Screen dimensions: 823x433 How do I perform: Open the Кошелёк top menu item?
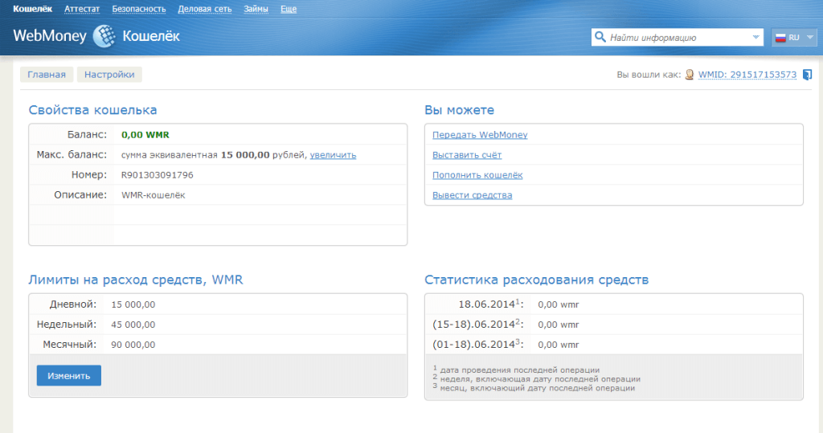click(x=32, y=9)
